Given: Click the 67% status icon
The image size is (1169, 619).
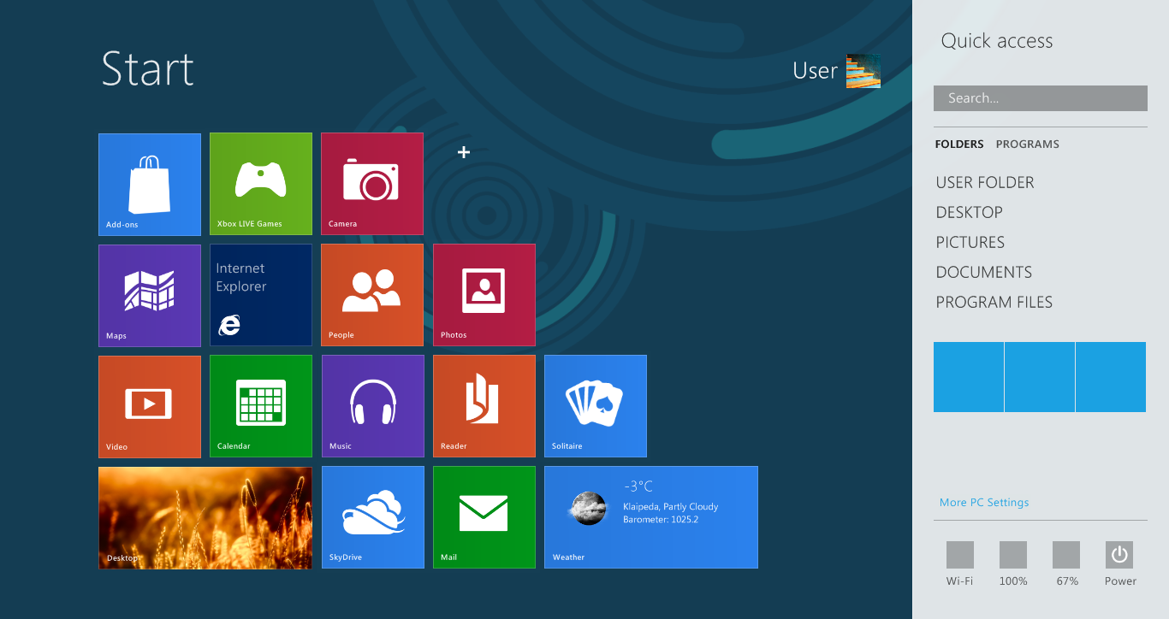Looking at the screenshot, I should [x=1066, y=555].
